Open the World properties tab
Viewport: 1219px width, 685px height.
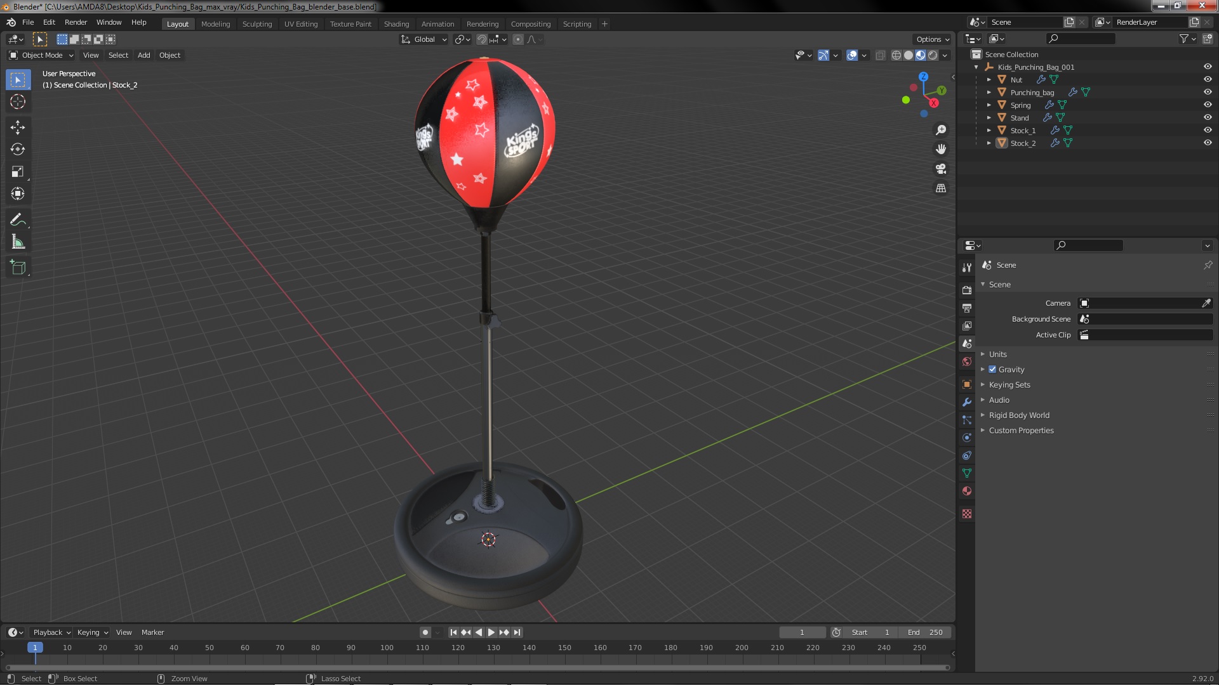pyautogui.click(x=966, y=362)
